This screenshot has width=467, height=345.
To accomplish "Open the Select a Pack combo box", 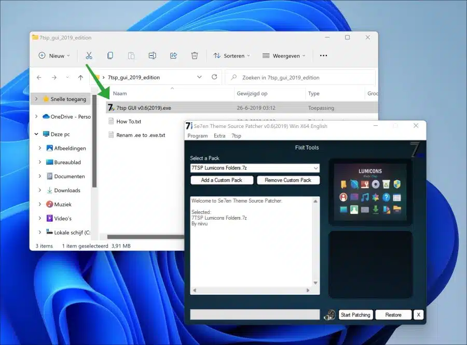I will pos(255,168).
